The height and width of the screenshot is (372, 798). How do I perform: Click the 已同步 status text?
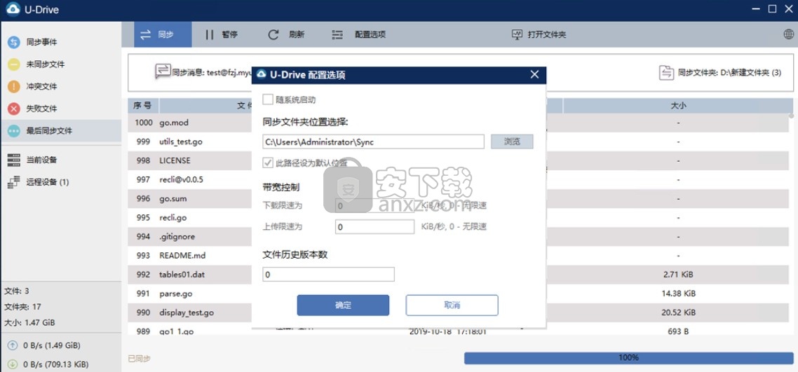click(x=139, y=359)
